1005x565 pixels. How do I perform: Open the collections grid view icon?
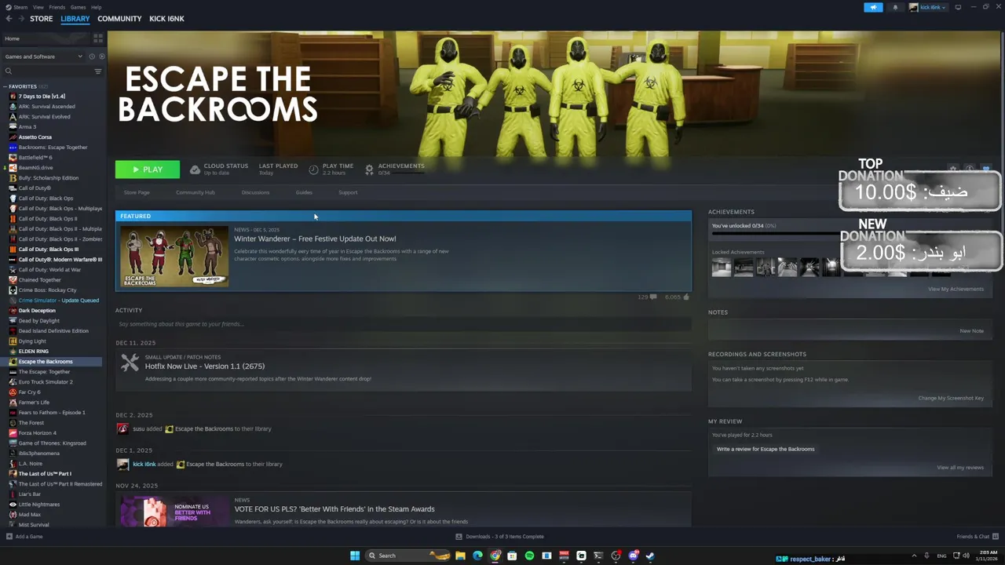click(x=98, y=38)
